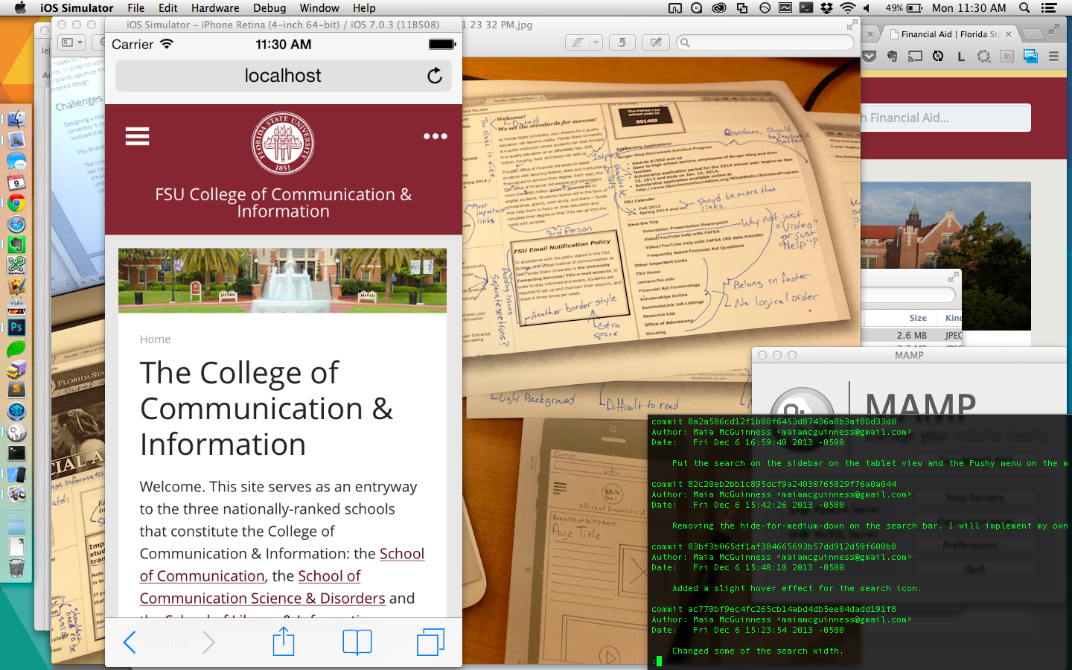This screenshot has height=670, width=1072.
Task: Reload the localhost page in iOS Safari
Action: pos(435,75)
